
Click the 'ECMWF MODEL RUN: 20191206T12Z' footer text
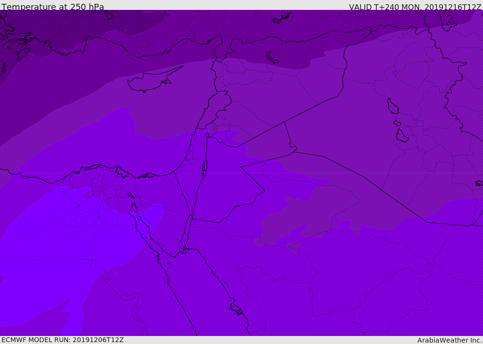pyautogui.click(x=63, y=340)
